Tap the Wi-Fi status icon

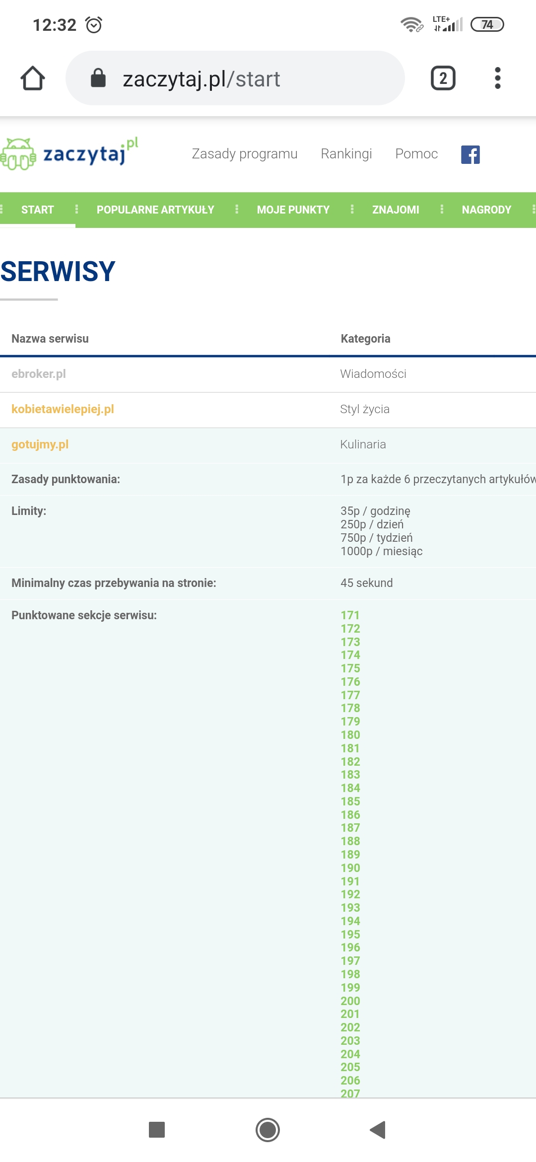411,24
